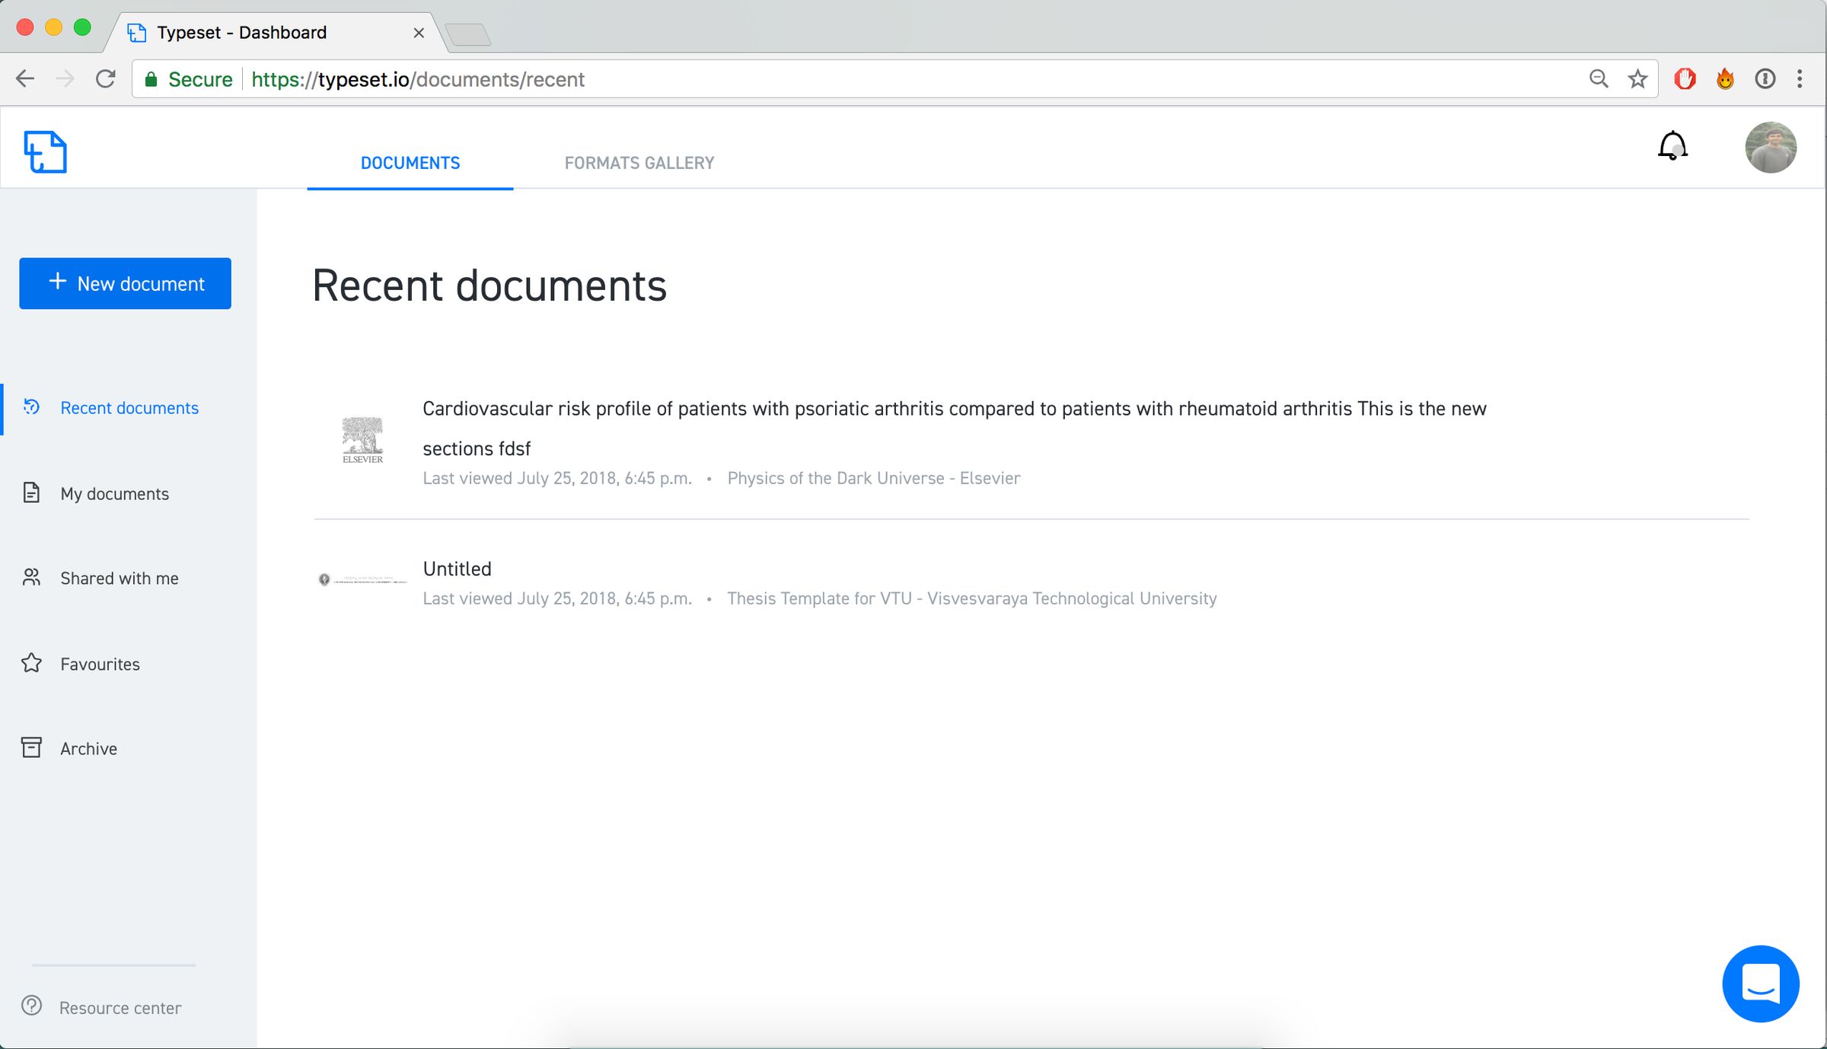Screen dimensions: 1827x1049
Task: Open the Untitled VTU thesis document
Action: pyautogui.click(x=457, y=568)
